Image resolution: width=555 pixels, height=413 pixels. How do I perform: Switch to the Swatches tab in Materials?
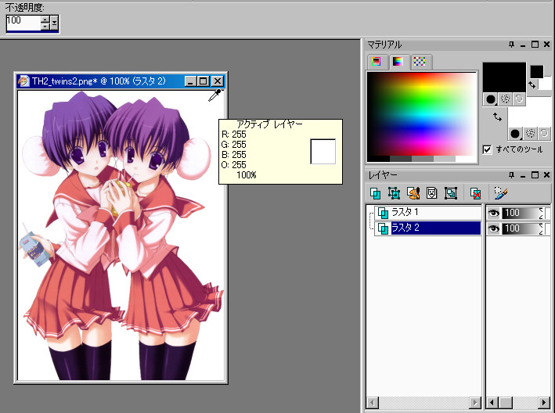pyautogui.click(x=420, y=62)
